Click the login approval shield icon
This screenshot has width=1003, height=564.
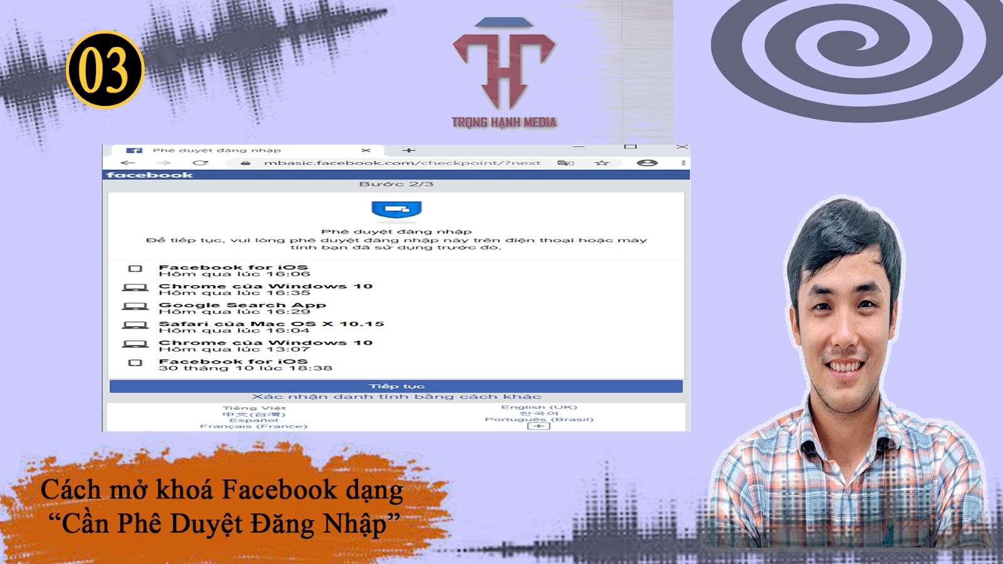[396, 211]
